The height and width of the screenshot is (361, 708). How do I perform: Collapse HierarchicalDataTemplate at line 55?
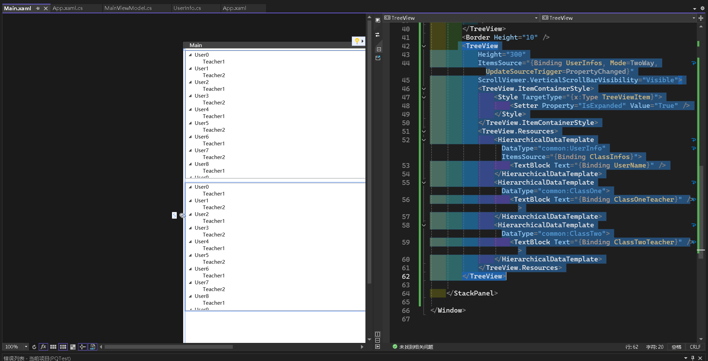click(424, 183)
